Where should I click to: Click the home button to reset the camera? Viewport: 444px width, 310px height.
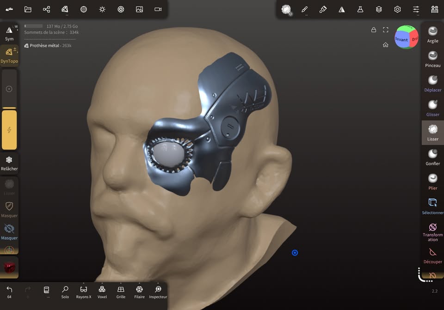385,45
